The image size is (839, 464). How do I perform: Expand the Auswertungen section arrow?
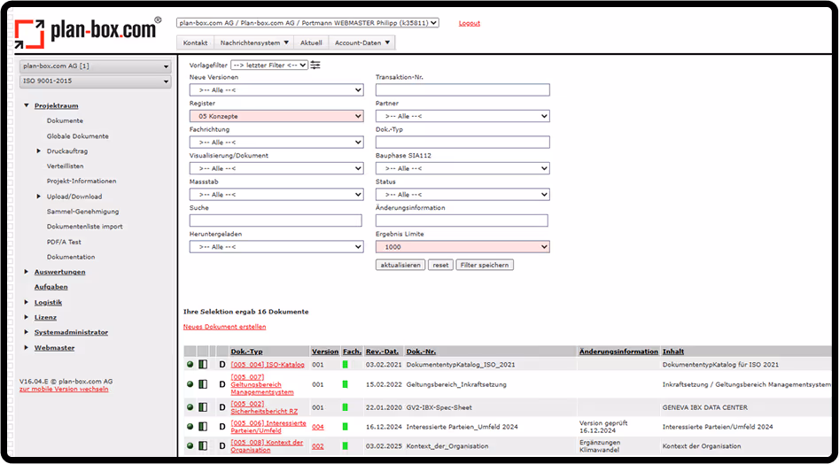click(x=27, y=272)
